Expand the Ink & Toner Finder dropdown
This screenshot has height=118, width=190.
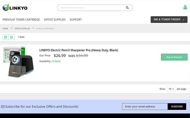pos(169,20)
